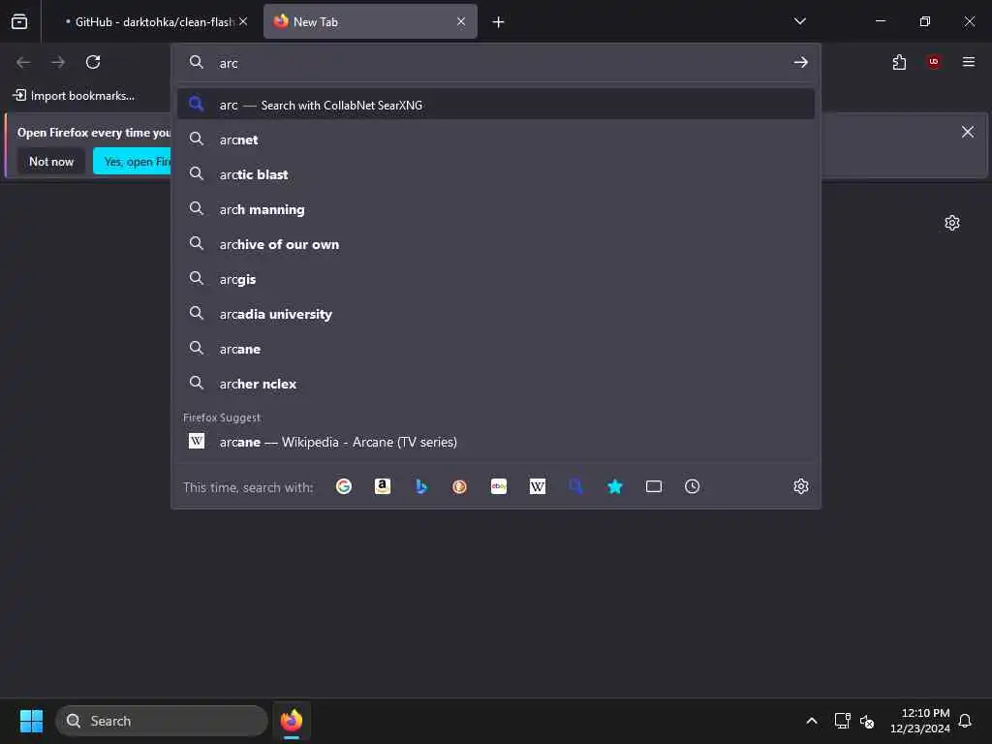Expand the list all tabs chevron
Screen dimensions: 992x744
800,21
